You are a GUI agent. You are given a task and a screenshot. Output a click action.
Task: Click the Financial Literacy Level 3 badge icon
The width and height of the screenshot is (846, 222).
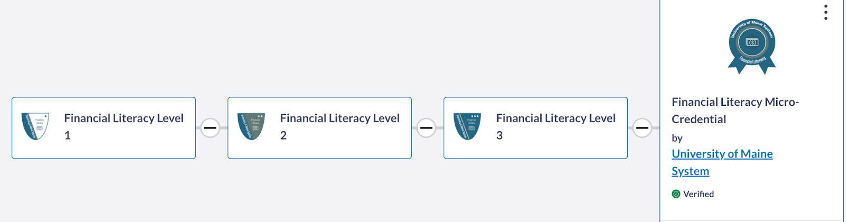[x=467, y=126]
